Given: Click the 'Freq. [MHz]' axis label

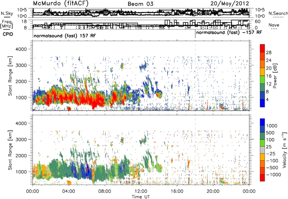Looking at the screenshot, I should (7, 24).
